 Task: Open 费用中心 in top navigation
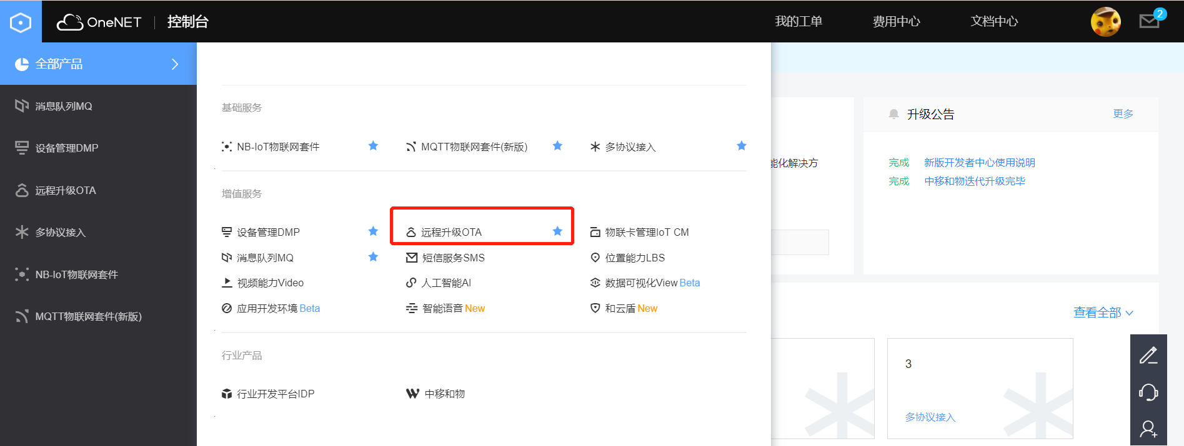click(896, 21)
